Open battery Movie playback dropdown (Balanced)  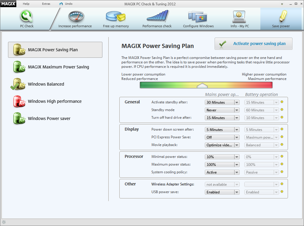[x=262, y=145]
